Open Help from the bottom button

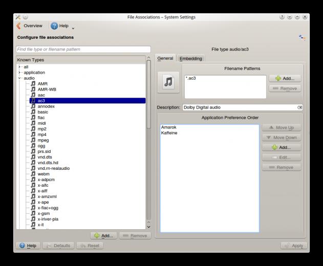(28, 246)
